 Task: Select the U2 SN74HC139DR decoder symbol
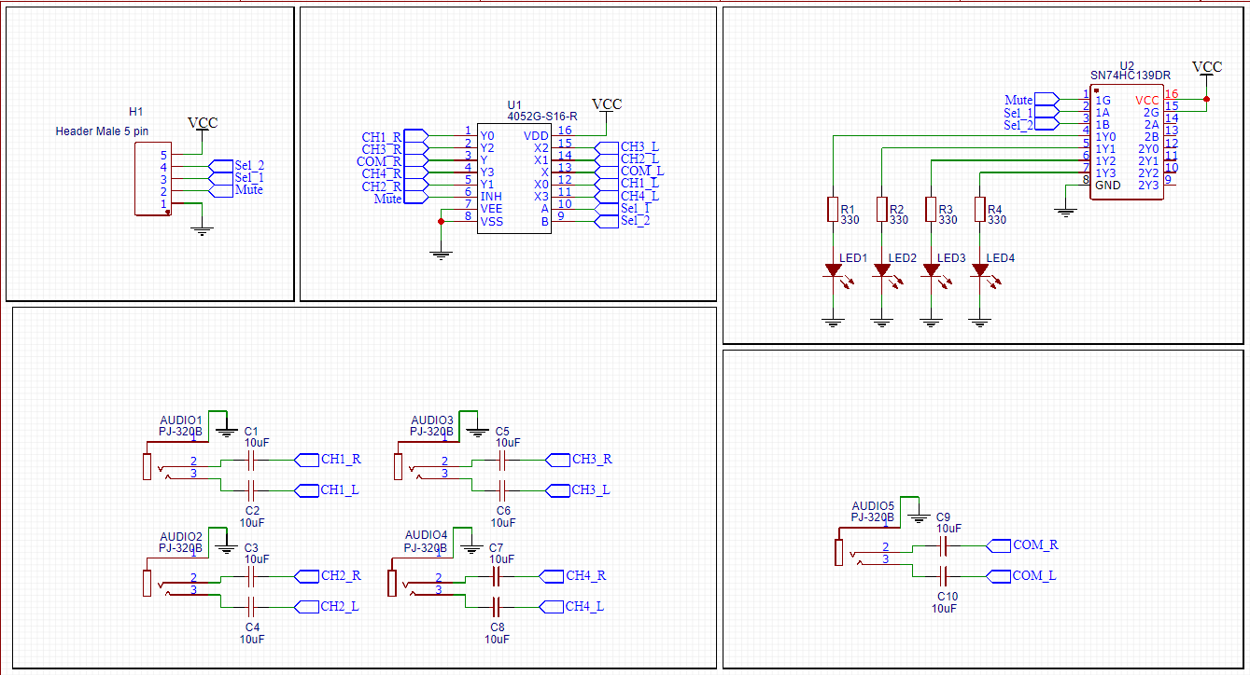tap(1126, 140)
